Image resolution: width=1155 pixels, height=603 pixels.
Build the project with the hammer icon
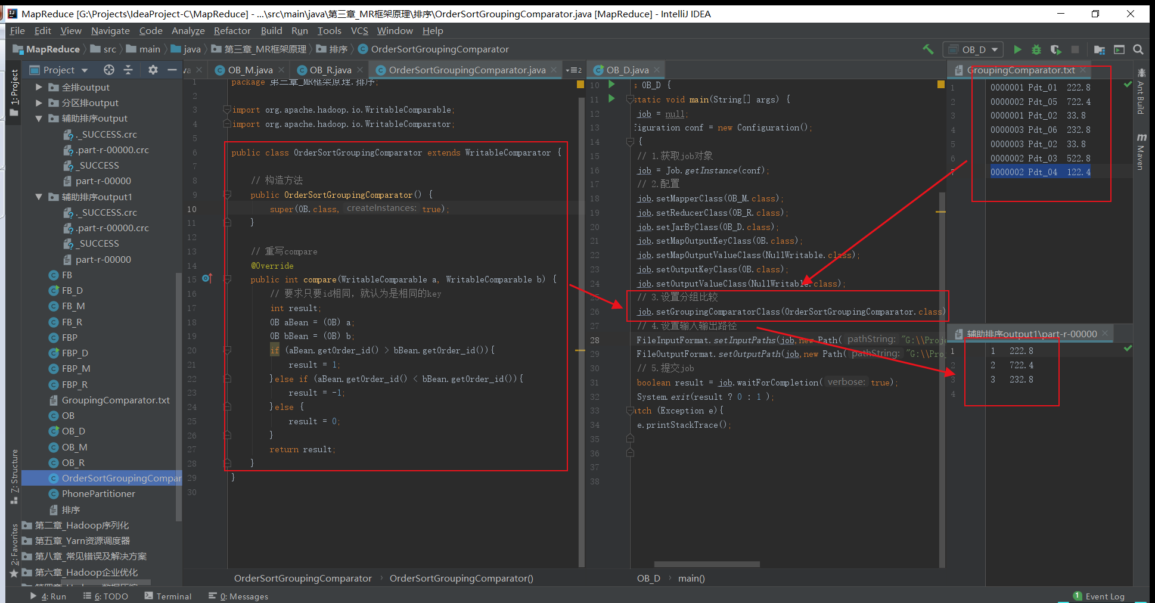pos(928,49)
